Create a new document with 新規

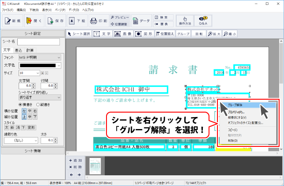[x=13, y=21]
